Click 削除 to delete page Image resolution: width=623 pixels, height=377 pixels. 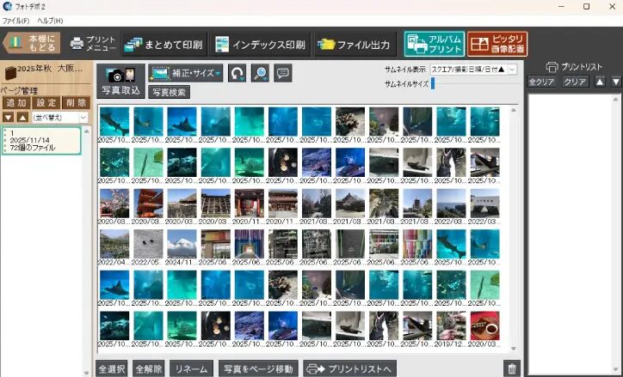coord(76,103)
